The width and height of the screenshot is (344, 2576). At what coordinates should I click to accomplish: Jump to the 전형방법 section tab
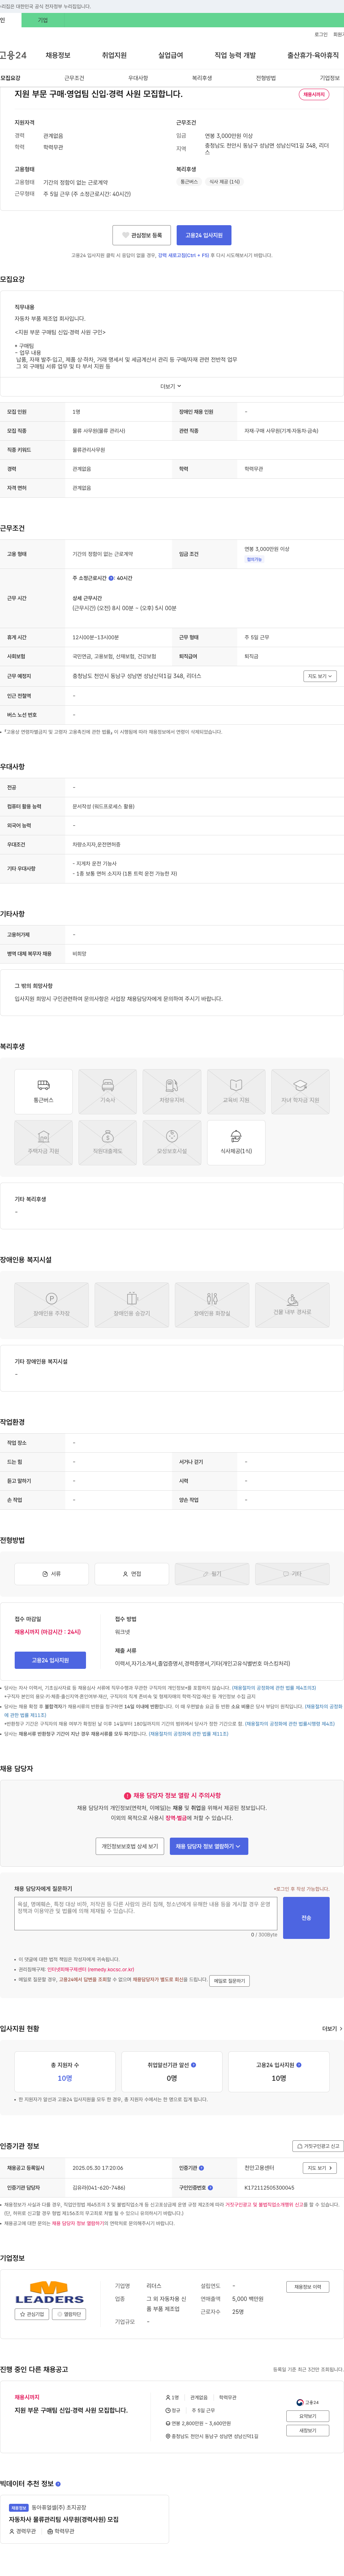[266, 78]
